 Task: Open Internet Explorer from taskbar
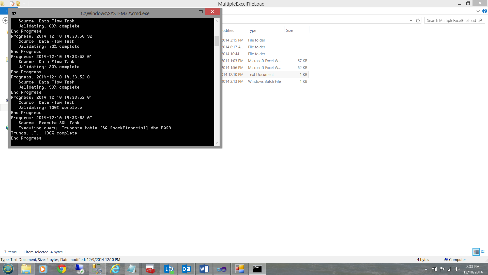[115, 269]
